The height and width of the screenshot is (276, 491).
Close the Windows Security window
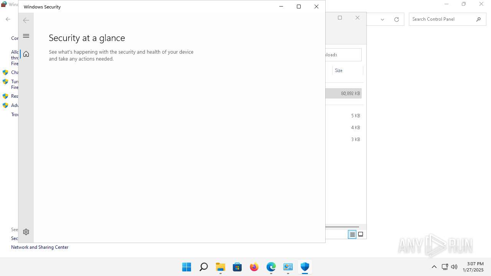click(x=316, y=7)
